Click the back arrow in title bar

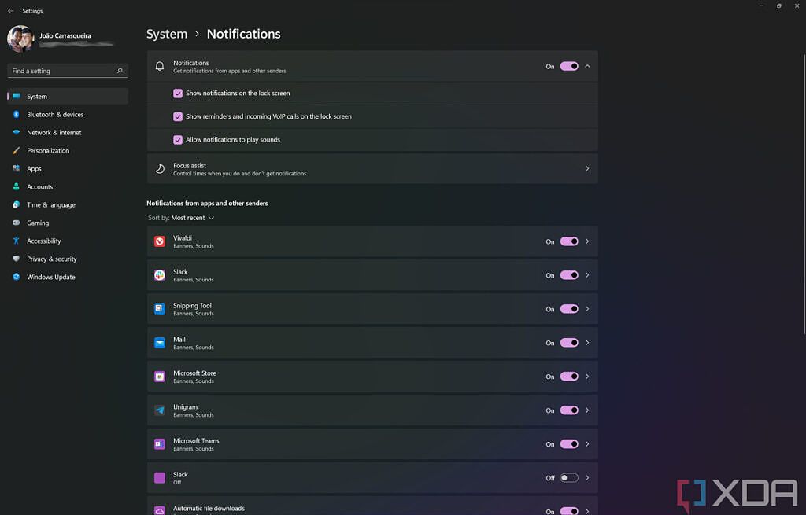coord(10,11)
